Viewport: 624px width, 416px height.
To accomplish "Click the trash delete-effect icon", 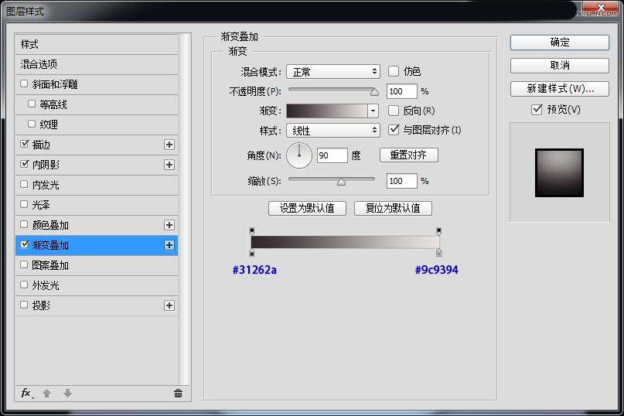I will [x=179, y=394].
